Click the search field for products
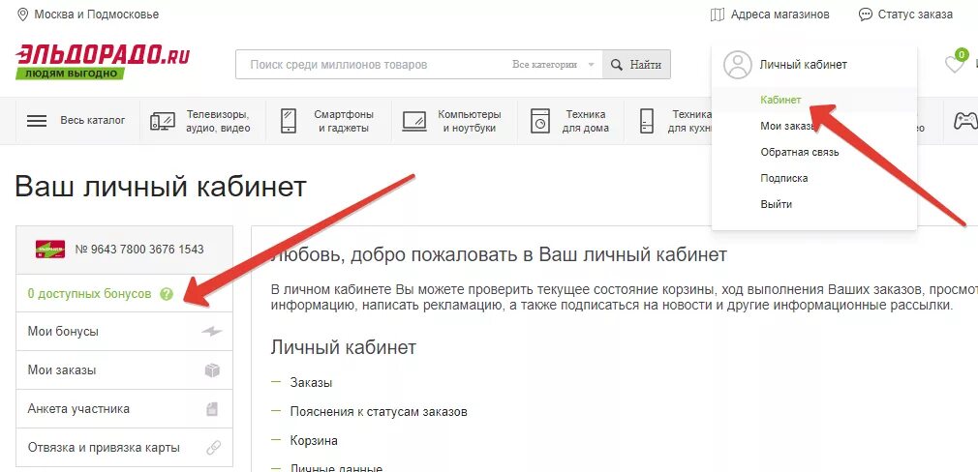 point(372,65)
